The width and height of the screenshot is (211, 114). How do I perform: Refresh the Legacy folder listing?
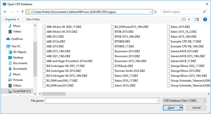point(156,12)
